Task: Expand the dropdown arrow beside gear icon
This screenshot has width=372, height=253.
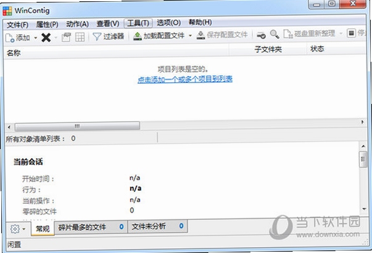Action: [24, 229]
